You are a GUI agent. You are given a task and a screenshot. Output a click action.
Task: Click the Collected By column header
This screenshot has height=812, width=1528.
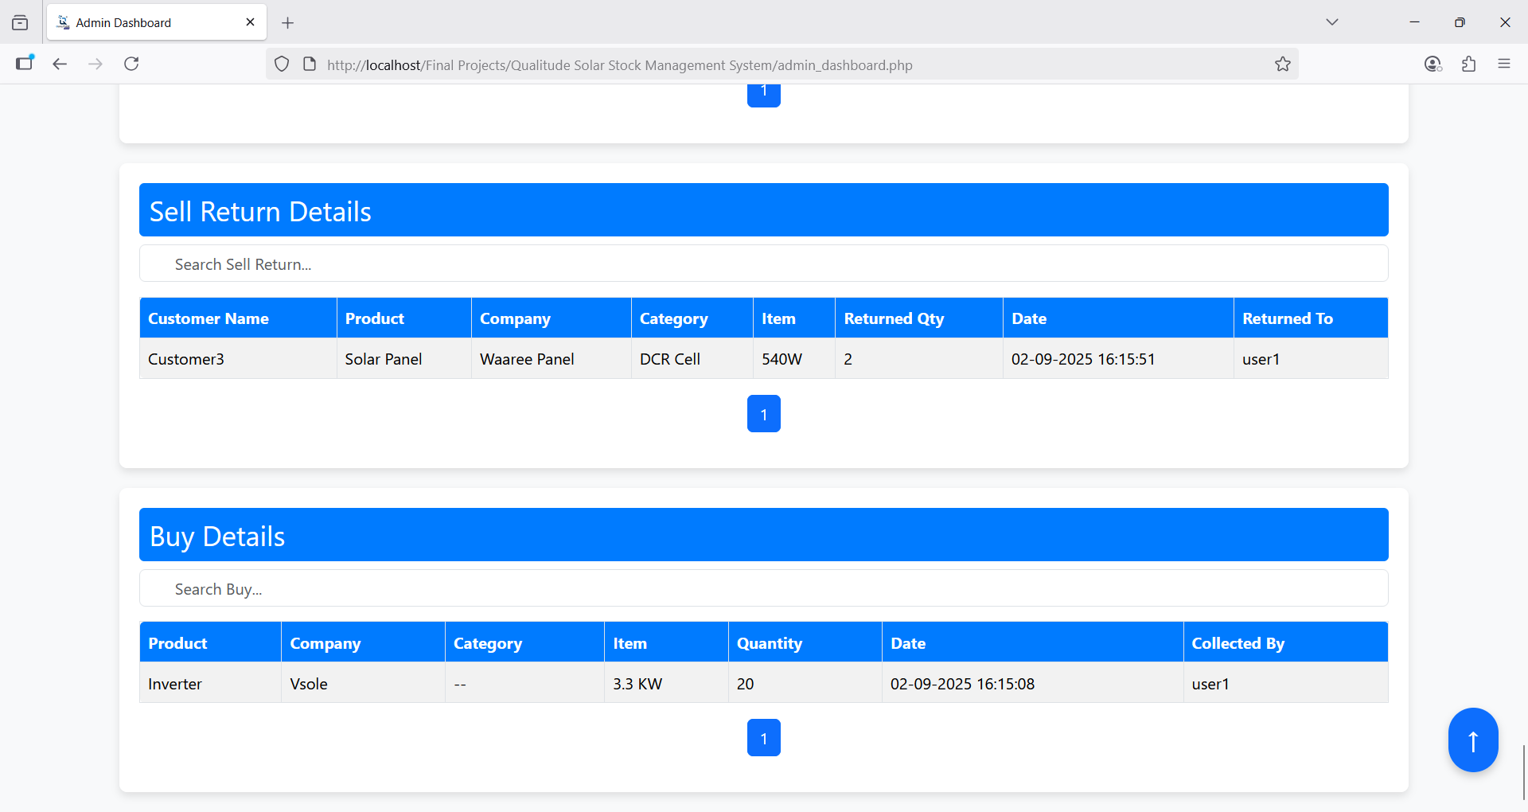pyautogui.click(x=1238, y=643)
